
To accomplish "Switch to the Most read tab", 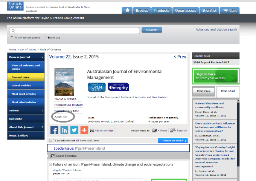I will (x=203, y=91).
